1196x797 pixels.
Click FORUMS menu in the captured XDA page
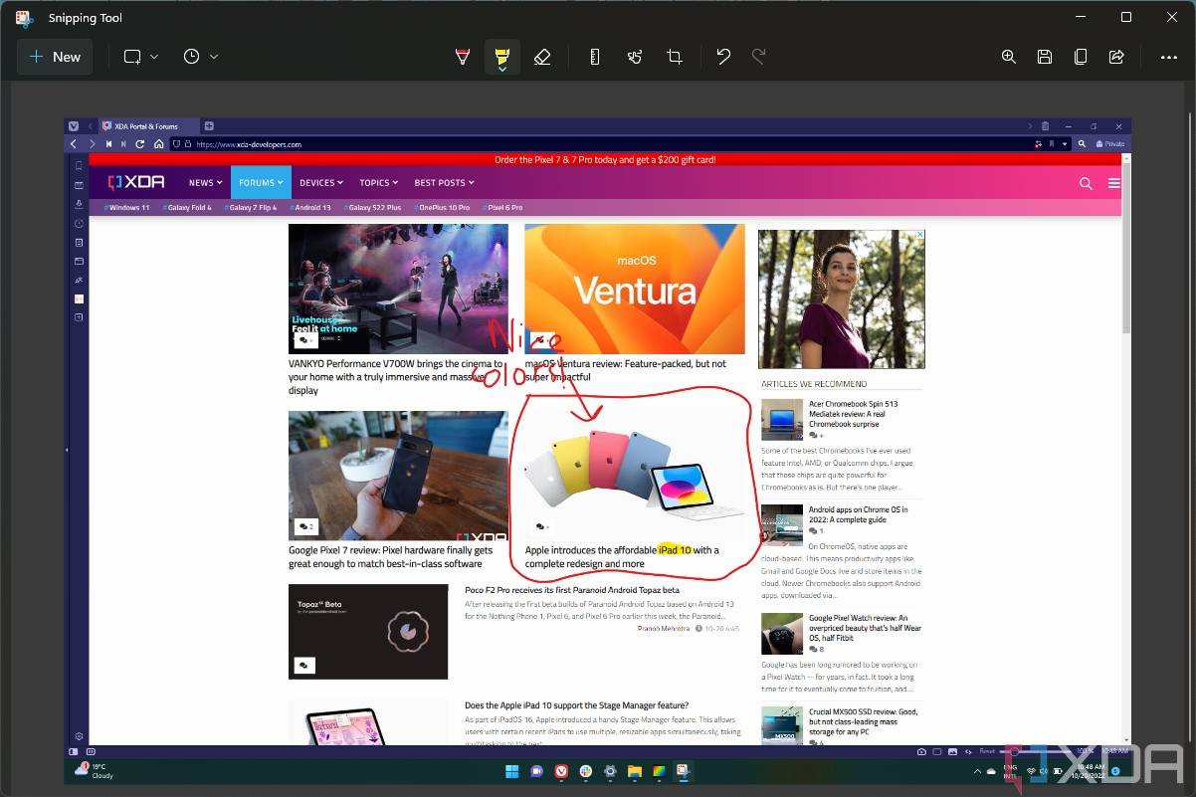point(261,182)
